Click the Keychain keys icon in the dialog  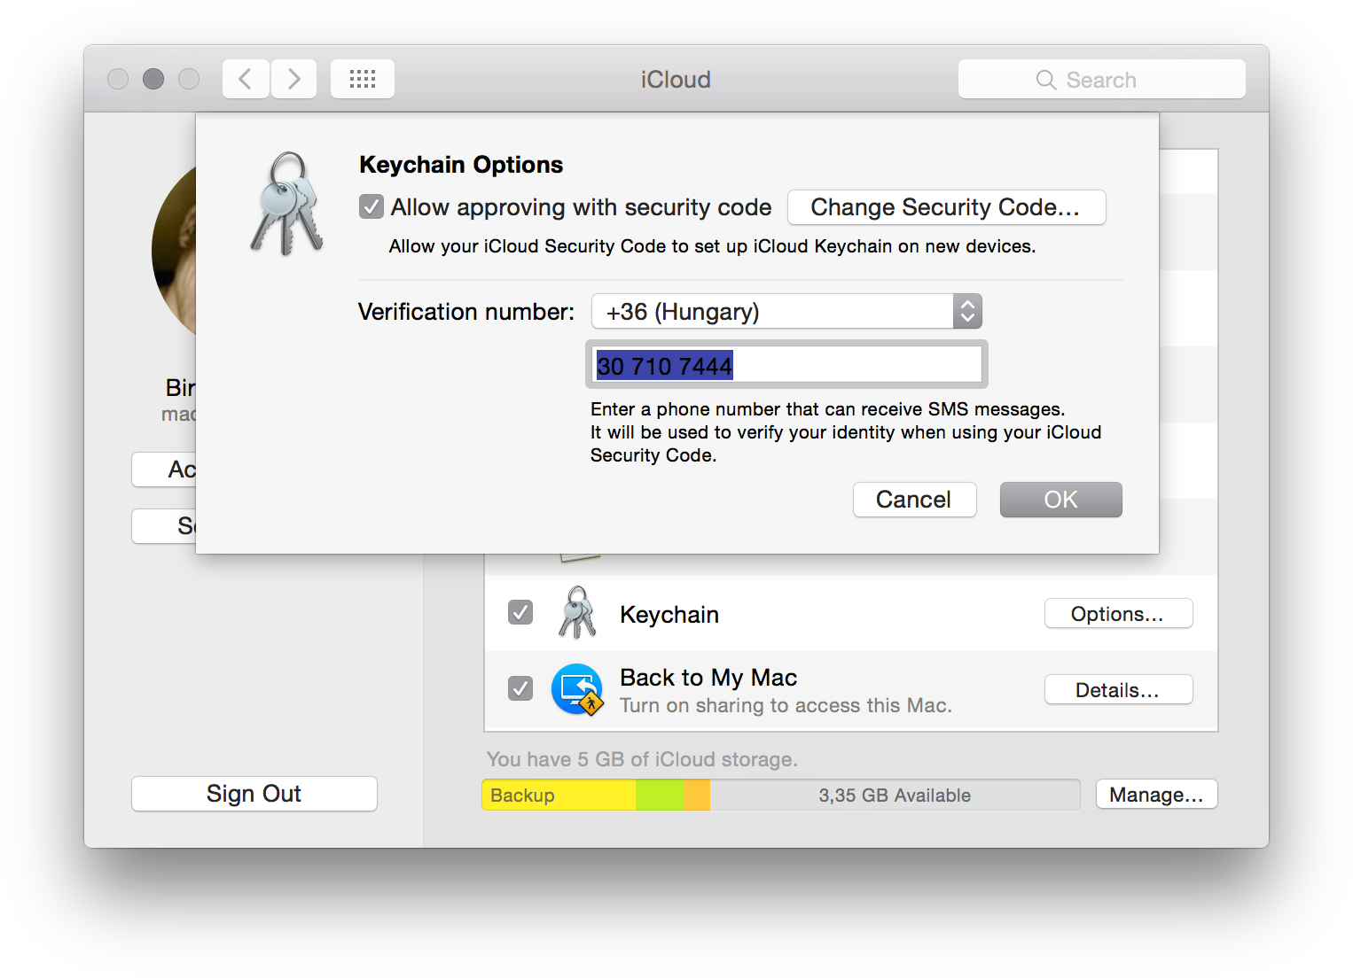[287, 204]
